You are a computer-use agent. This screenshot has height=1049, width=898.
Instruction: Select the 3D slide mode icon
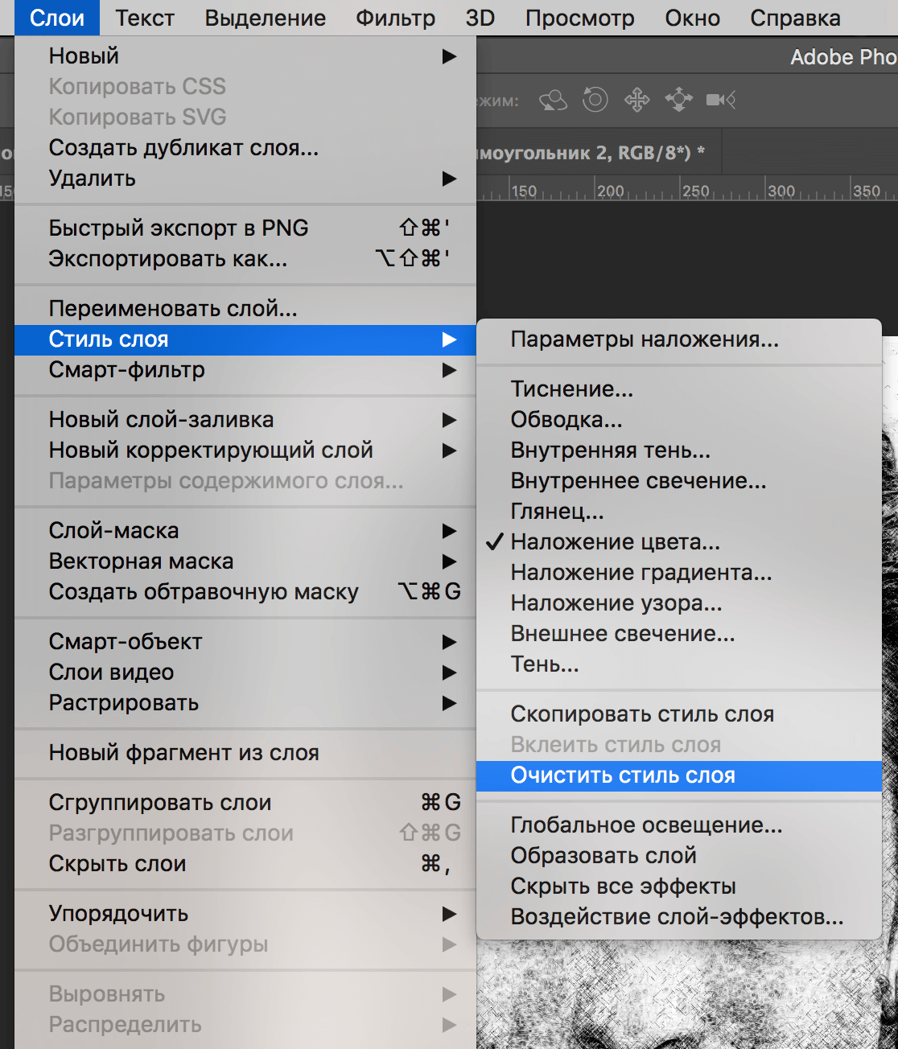[x=678, y=100]
